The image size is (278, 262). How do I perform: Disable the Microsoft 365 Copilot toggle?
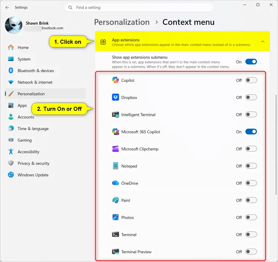pos(251,132)
